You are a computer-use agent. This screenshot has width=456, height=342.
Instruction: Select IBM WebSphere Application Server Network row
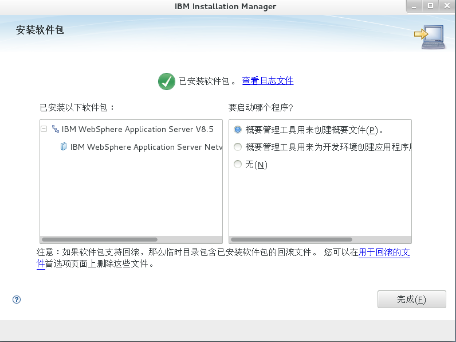point(146,147)
